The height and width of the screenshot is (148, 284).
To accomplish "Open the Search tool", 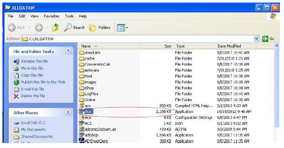I will pos(74,27).
